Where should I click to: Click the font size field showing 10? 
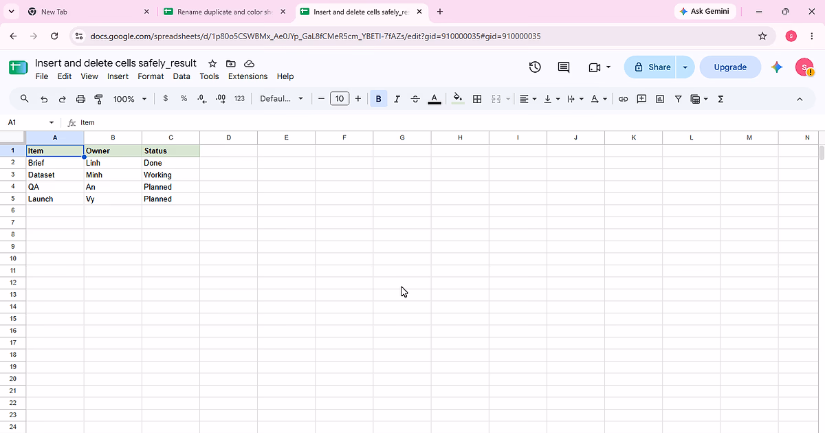pos(340,99)
